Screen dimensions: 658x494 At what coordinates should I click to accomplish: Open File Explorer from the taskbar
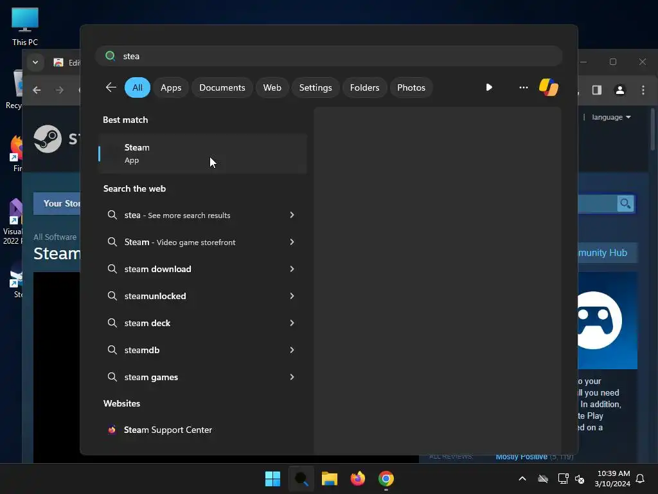click(x=330, y=479)
